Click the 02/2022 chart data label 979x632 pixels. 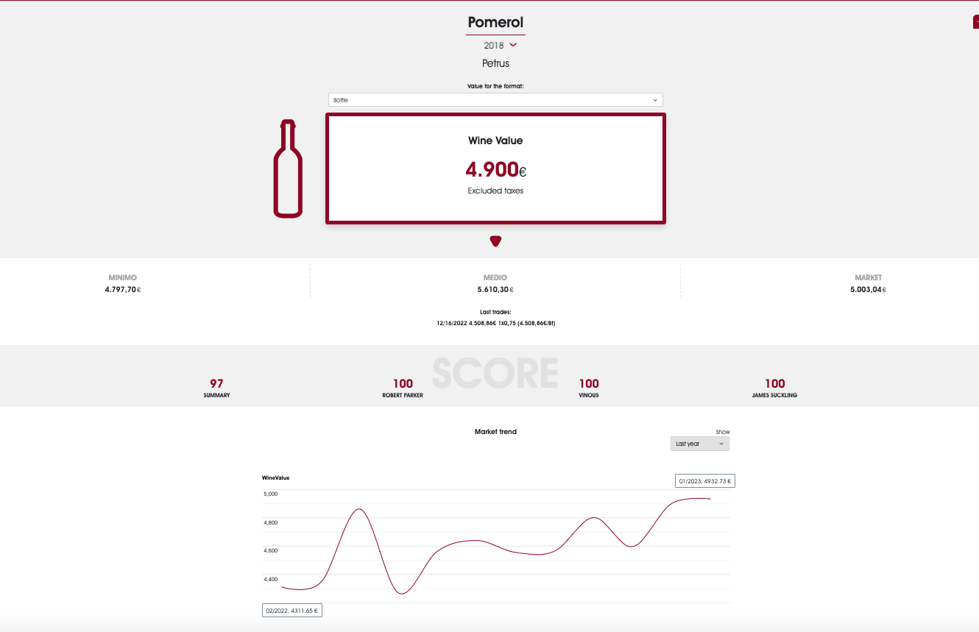(292, 611)
